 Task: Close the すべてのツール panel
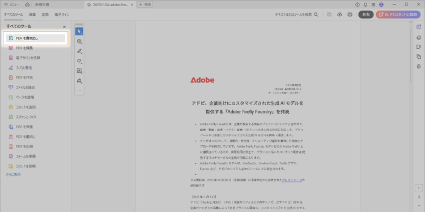point(64,27)
